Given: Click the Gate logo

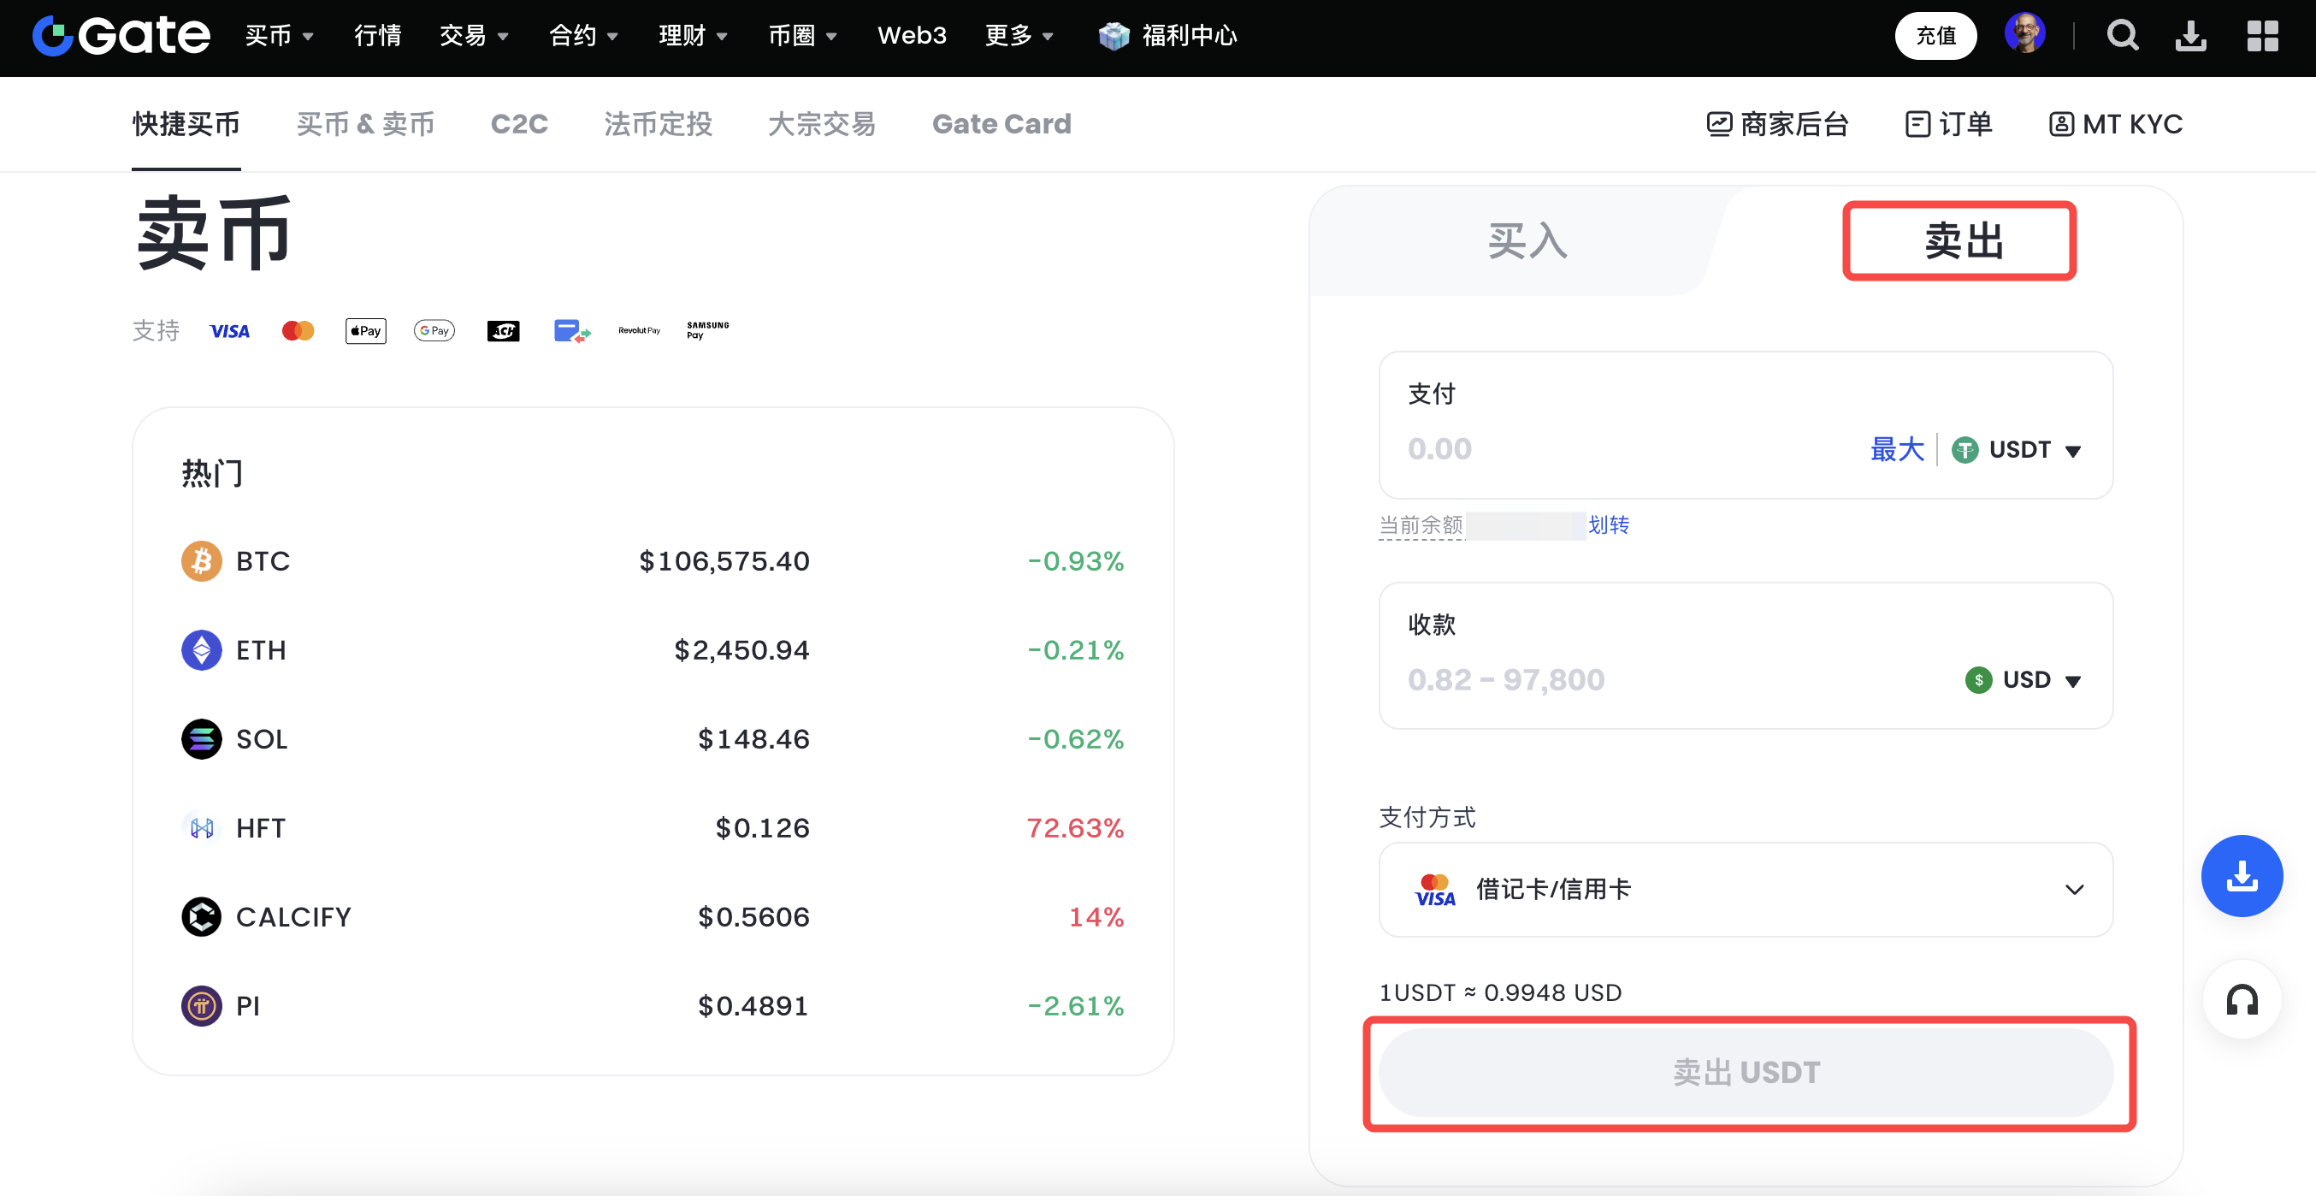Looking at the screenshot, I should (x=121, y=36).
